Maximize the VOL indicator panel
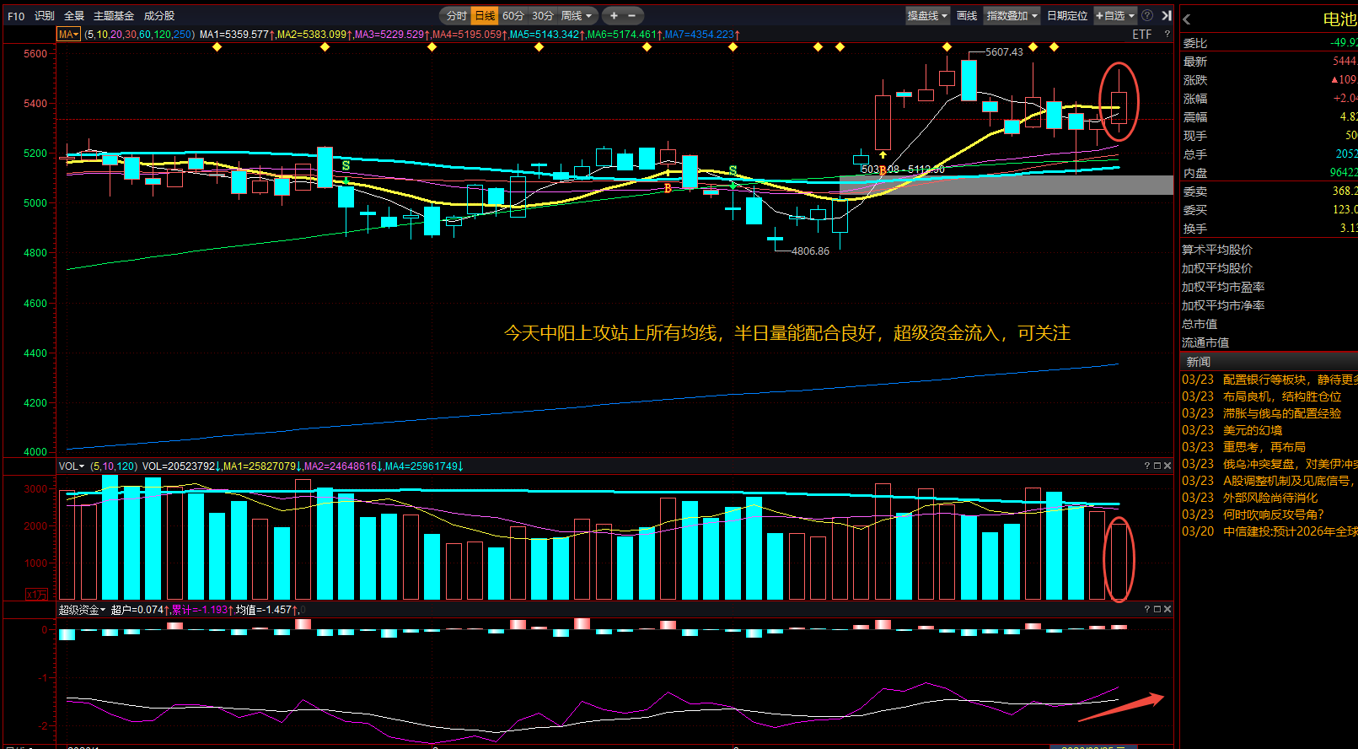This screenshot has width=1358, height=749. [1157, 466]
